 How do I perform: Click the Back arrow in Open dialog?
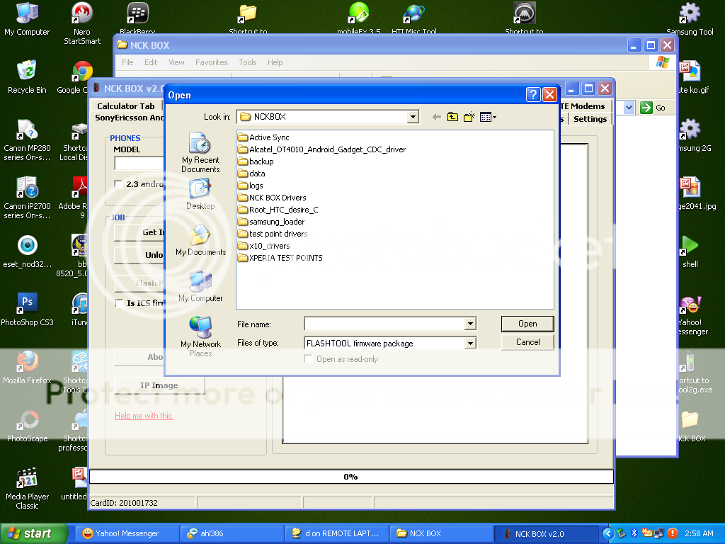pyautogui.click(x=436, y=117)
